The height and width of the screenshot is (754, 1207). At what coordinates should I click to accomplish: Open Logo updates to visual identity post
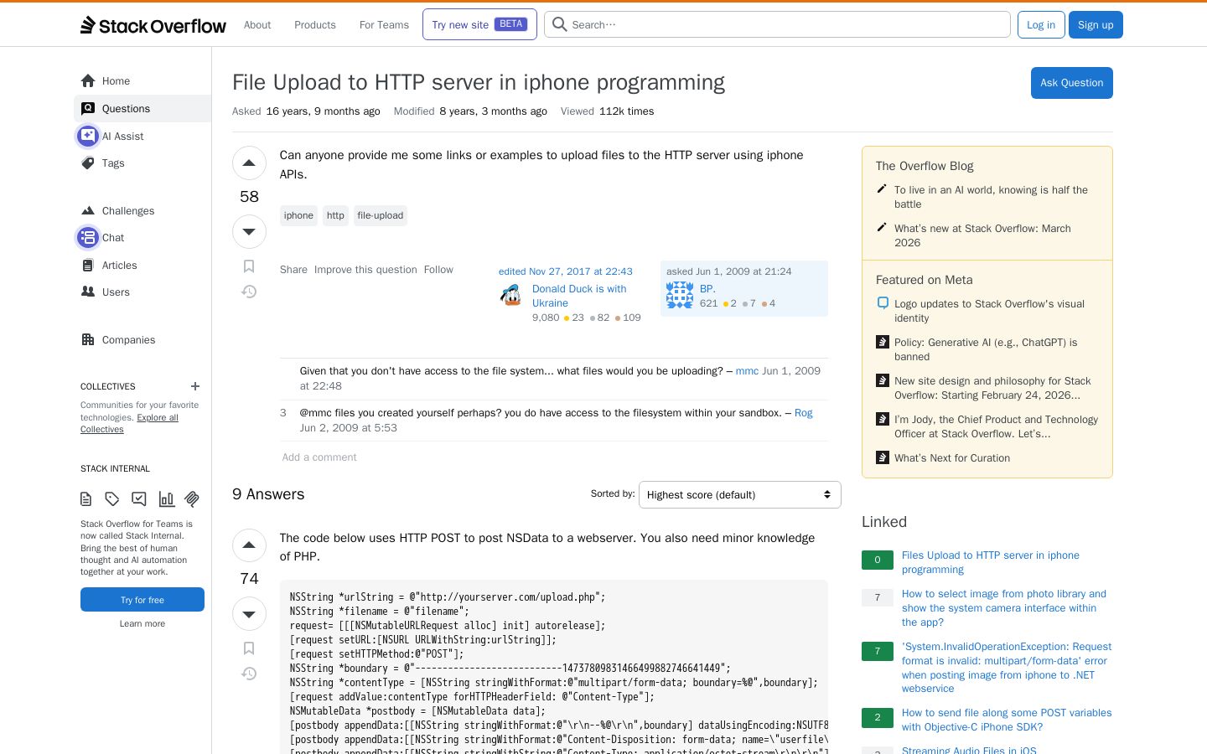989,311
